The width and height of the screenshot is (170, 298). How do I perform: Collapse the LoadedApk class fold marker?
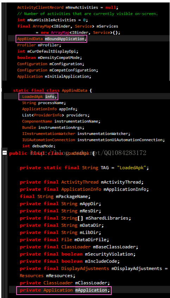(x=5, y=153)
